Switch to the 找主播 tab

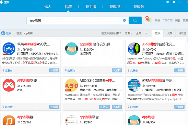[91, 7]
